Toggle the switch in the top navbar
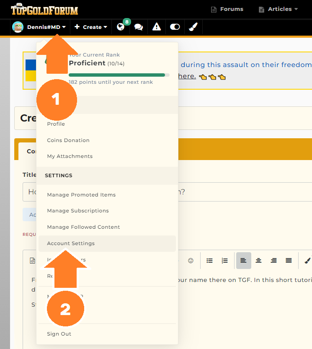The height and width of the screenshot is (349, 312). [175, 27]
